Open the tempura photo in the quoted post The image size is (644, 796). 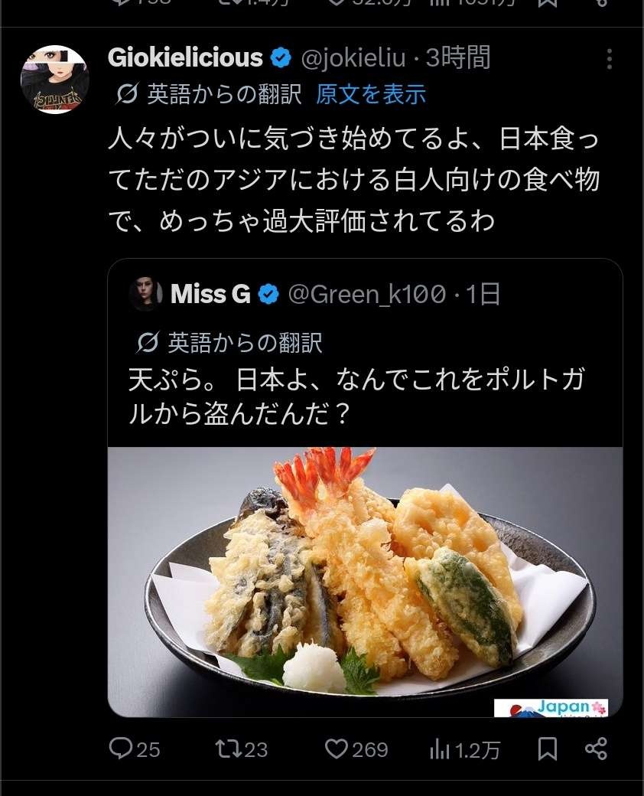[365, 582]
